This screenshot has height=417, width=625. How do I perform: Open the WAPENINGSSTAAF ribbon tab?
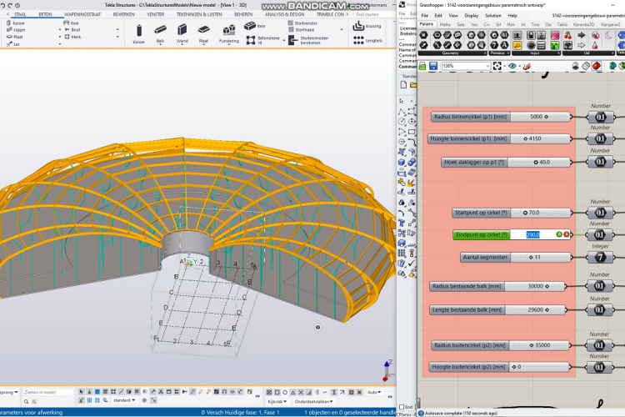point(82,14)
